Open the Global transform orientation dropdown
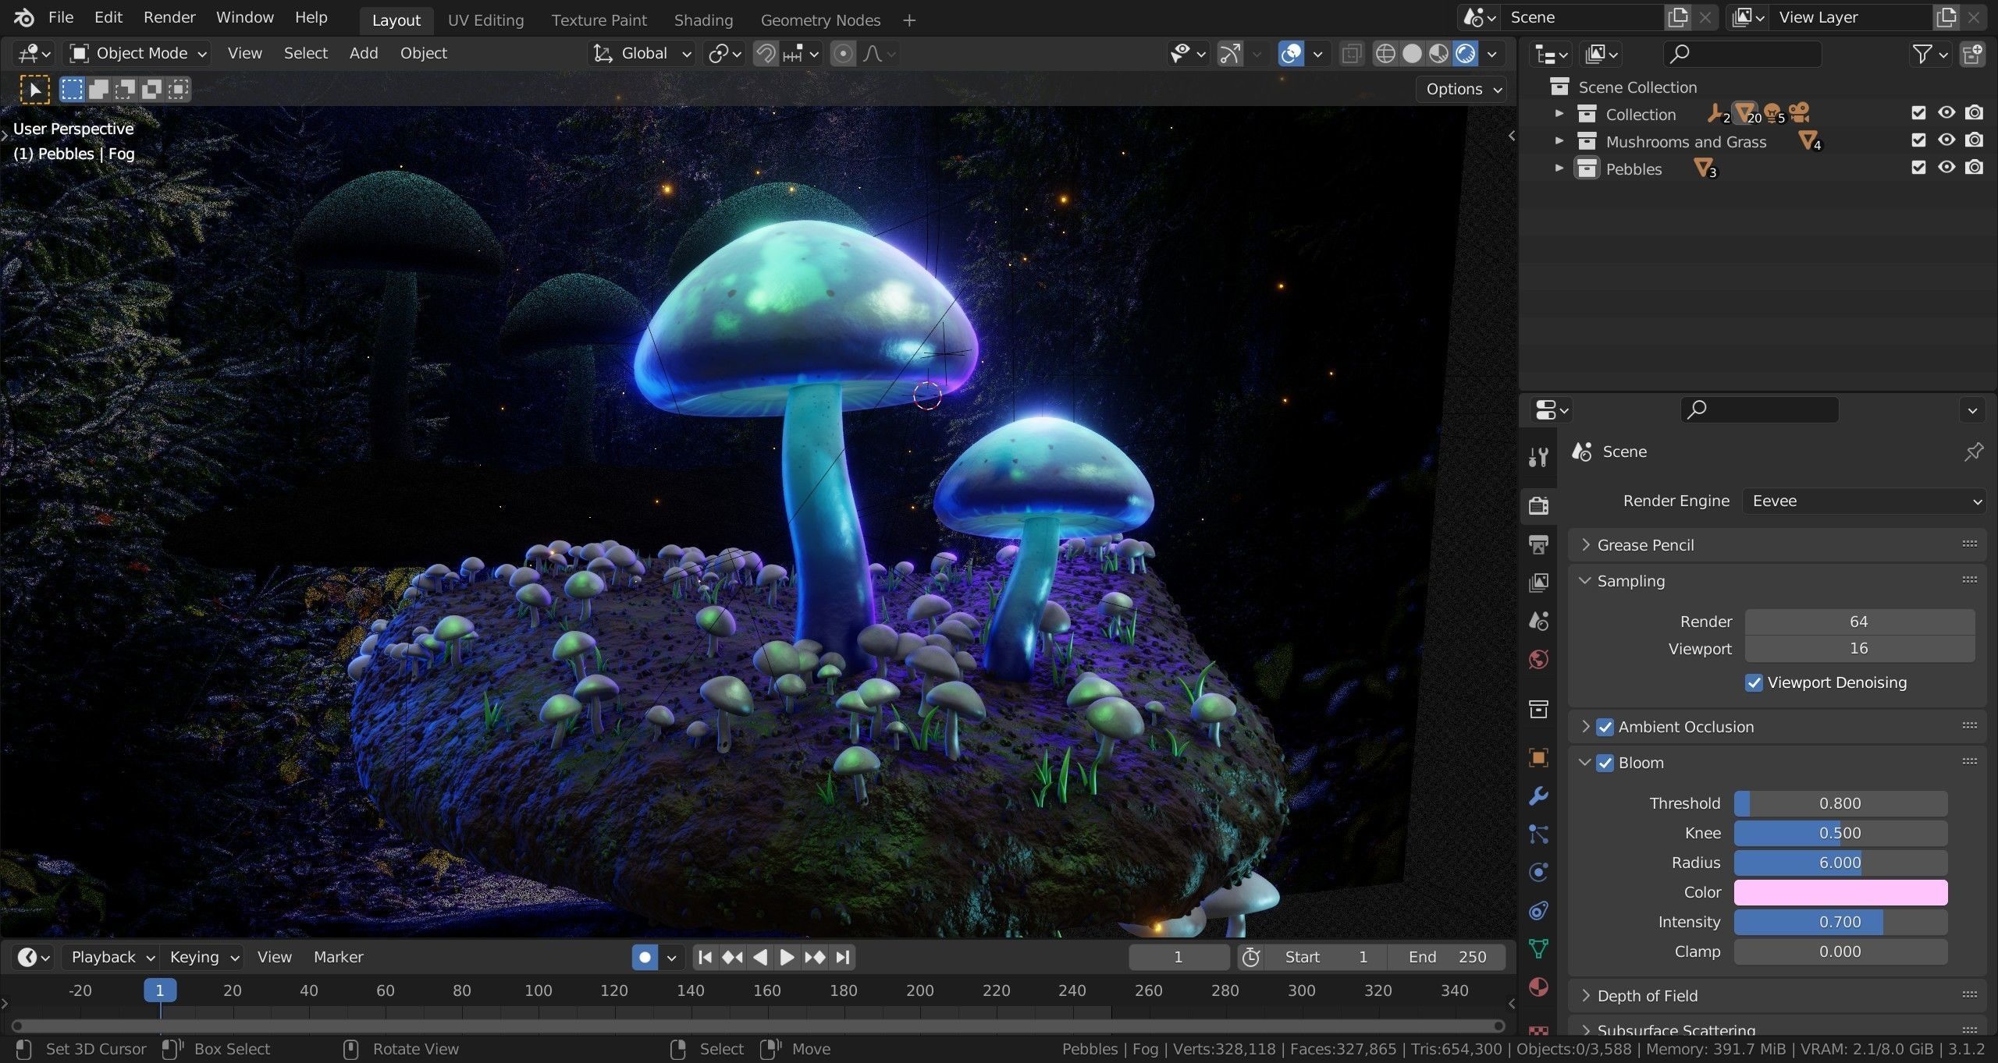This screenshot has height=1063, width=1998. click(x=642, y=54)
